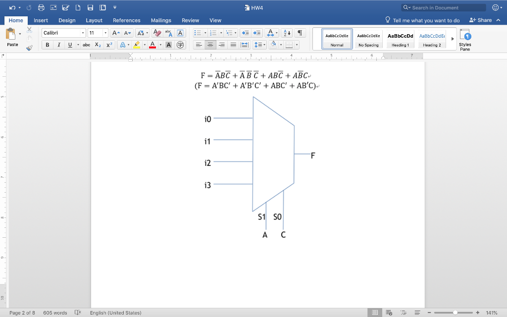This screenshot has width=507, height=317.
Task: Select center text alignment
Action: 210,45
